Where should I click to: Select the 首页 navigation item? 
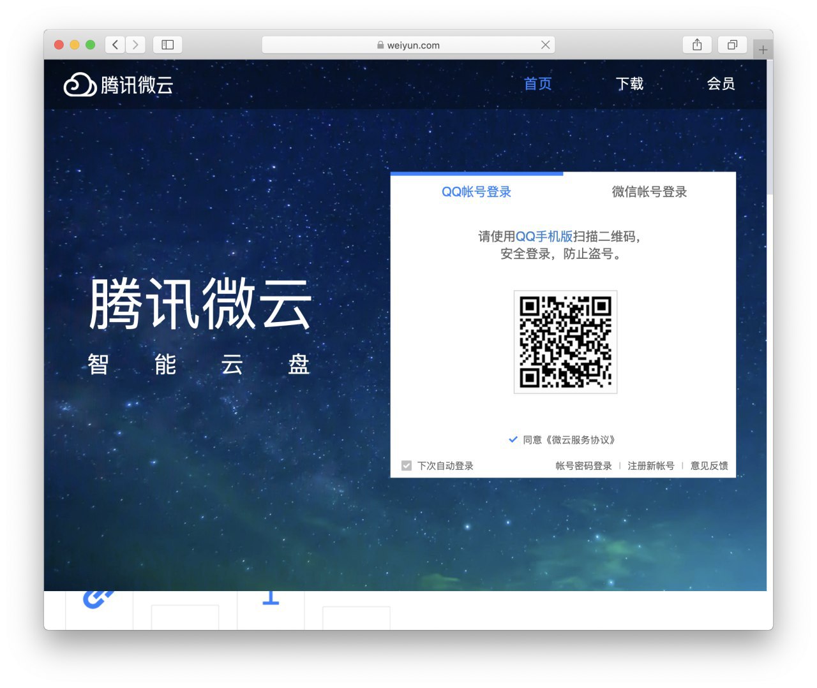pyautogui.click(x=537, y=84)
